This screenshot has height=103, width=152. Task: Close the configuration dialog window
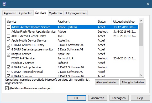148,4
